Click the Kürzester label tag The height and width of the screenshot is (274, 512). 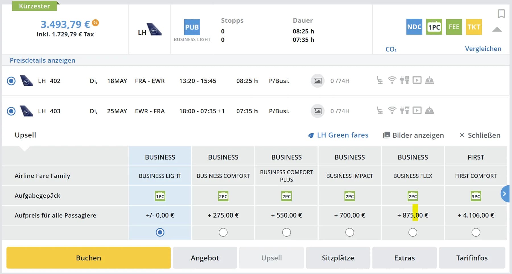tap(34, 6)
